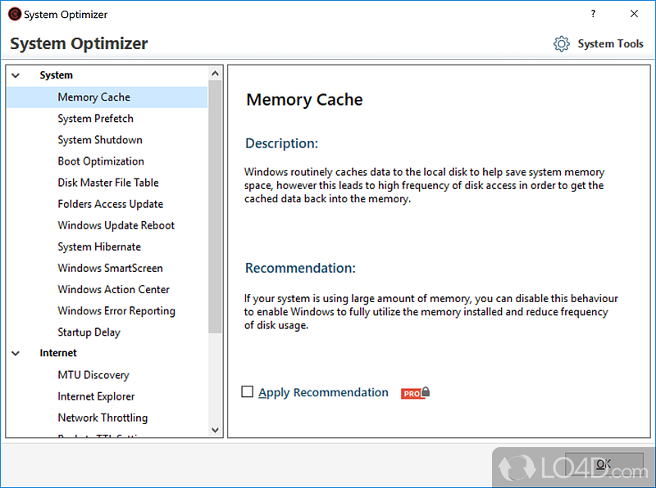
Task: Click the Memory Cache heading text
Action: coord(304,100)
